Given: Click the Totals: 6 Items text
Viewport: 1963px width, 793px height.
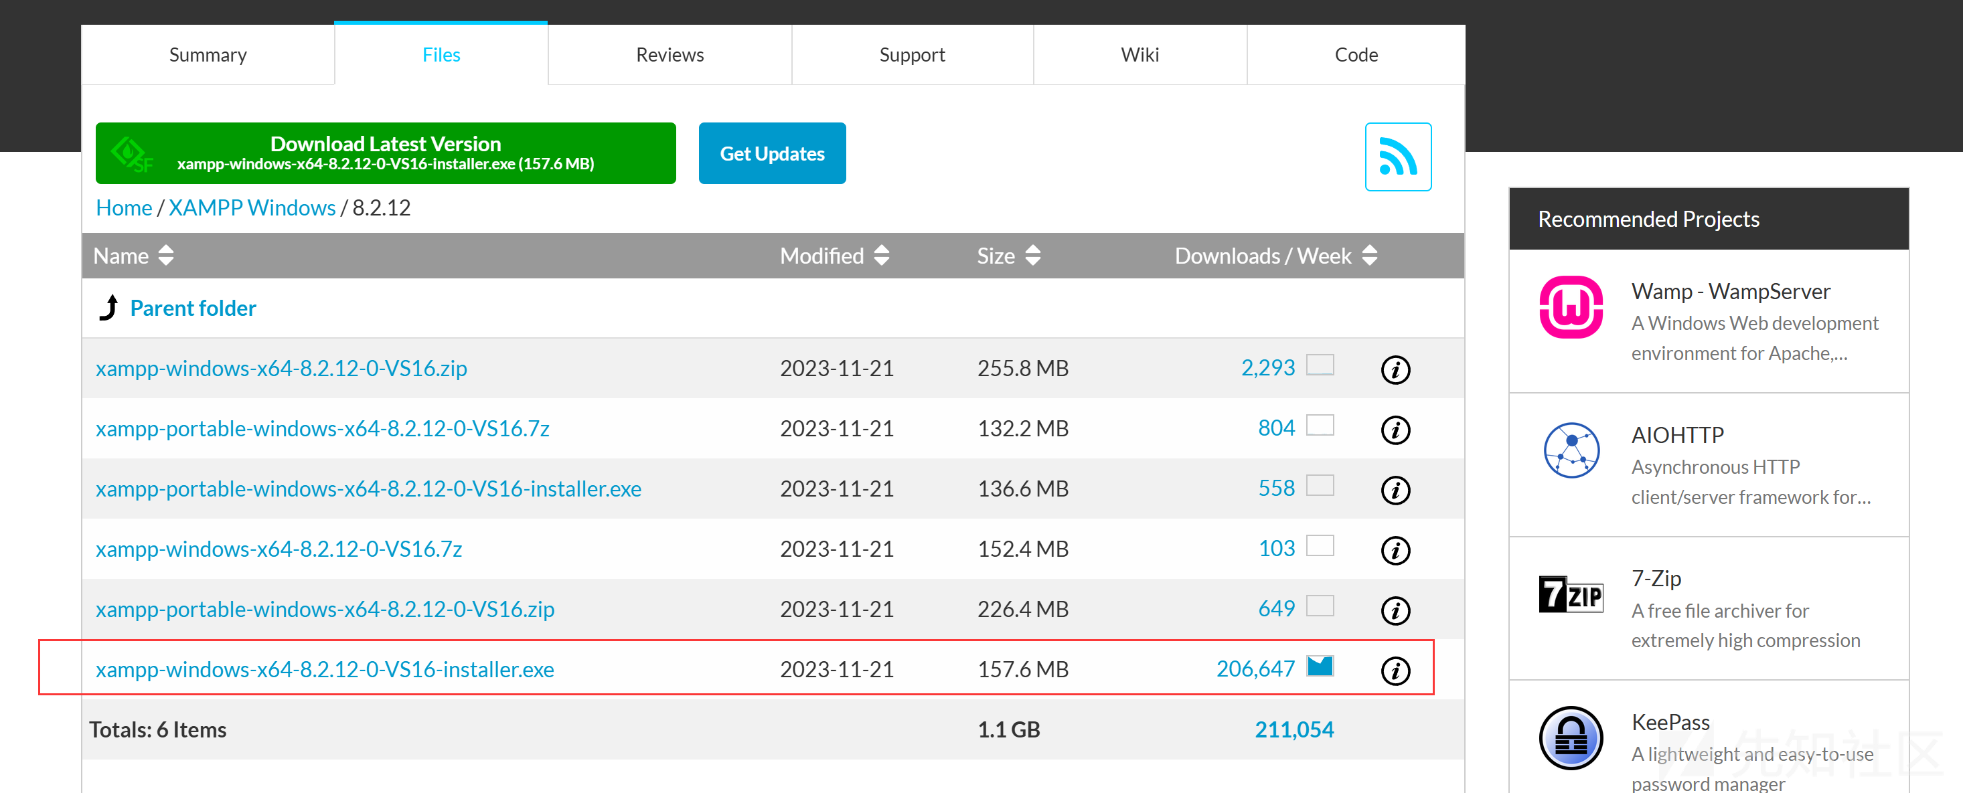Looking at the screenshot, I should tap(158, 730).
